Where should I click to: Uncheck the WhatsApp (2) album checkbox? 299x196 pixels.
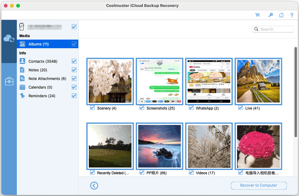[x=191, y=108]
